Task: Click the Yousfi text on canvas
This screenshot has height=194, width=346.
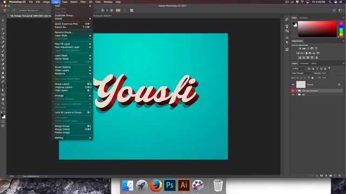Action: (147, 92)
